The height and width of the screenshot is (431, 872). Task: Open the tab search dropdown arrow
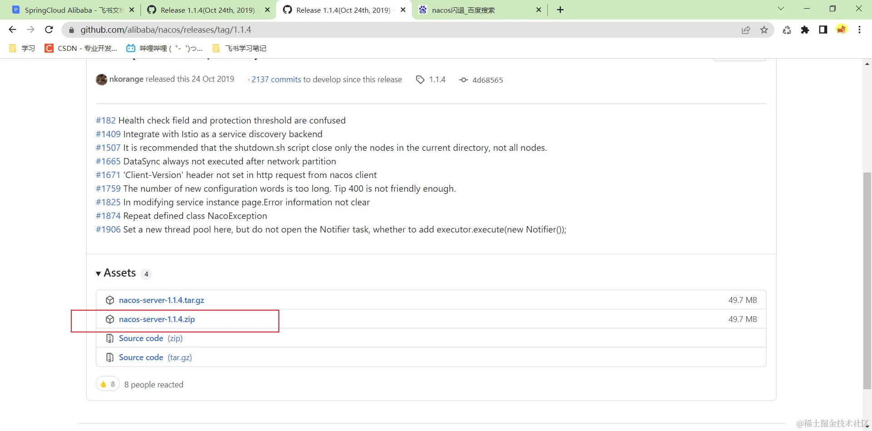[781, 9]
